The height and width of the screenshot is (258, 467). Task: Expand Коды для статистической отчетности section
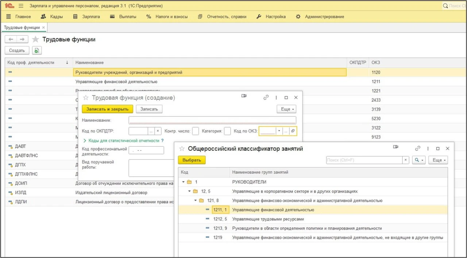pyautogui.click(x=85, y=141)
